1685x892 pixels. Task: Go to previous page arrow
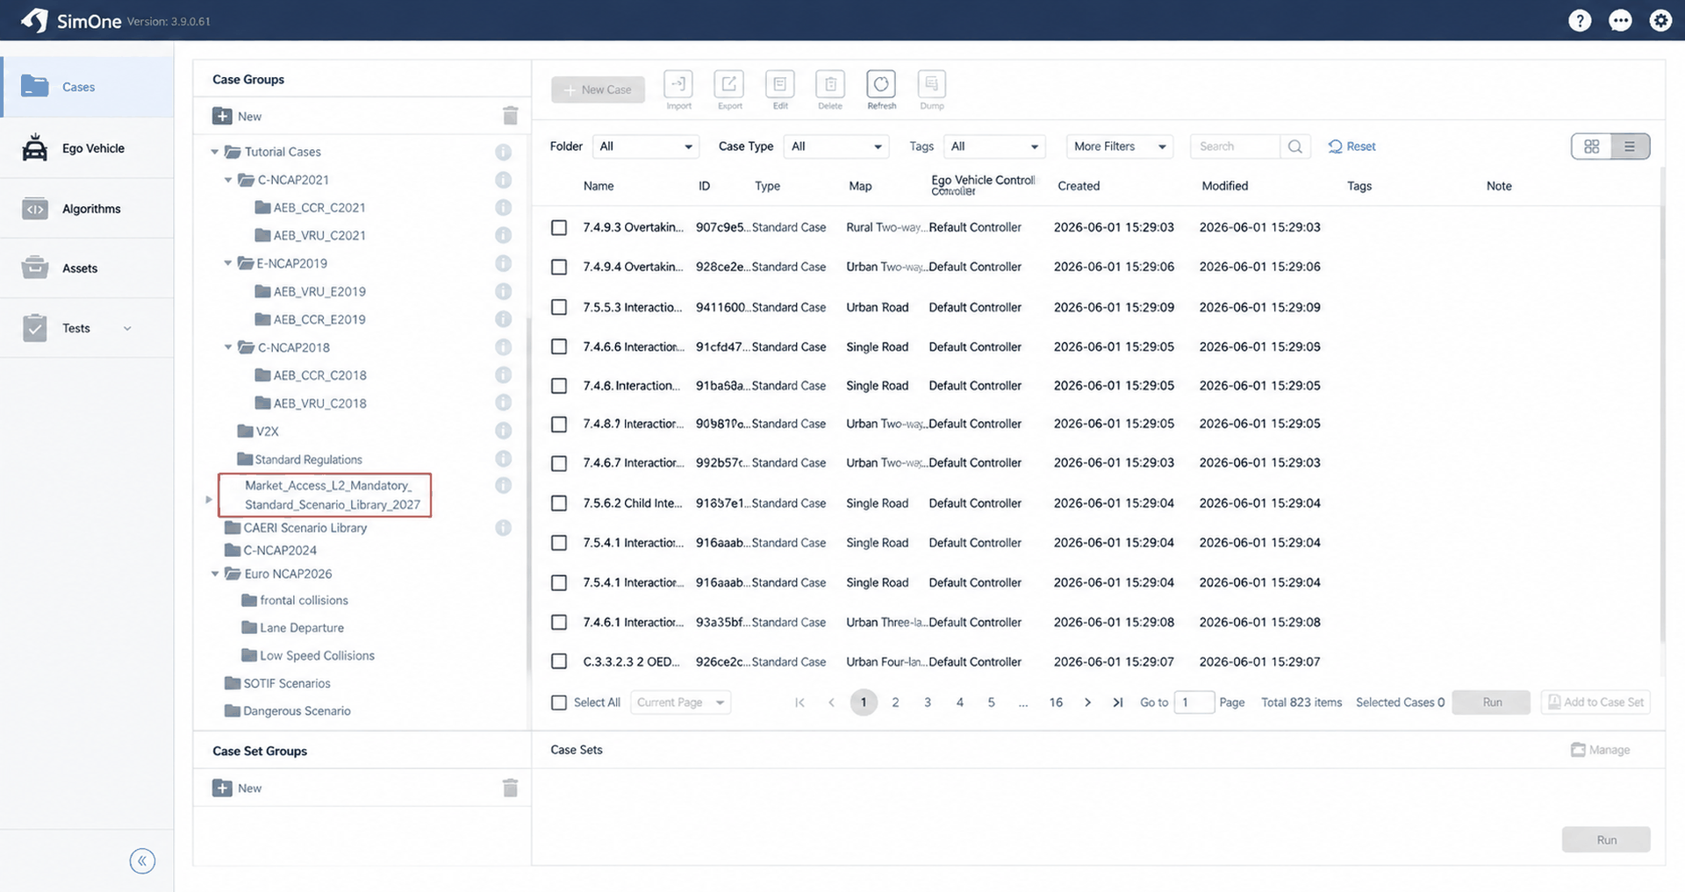point(831,703)
